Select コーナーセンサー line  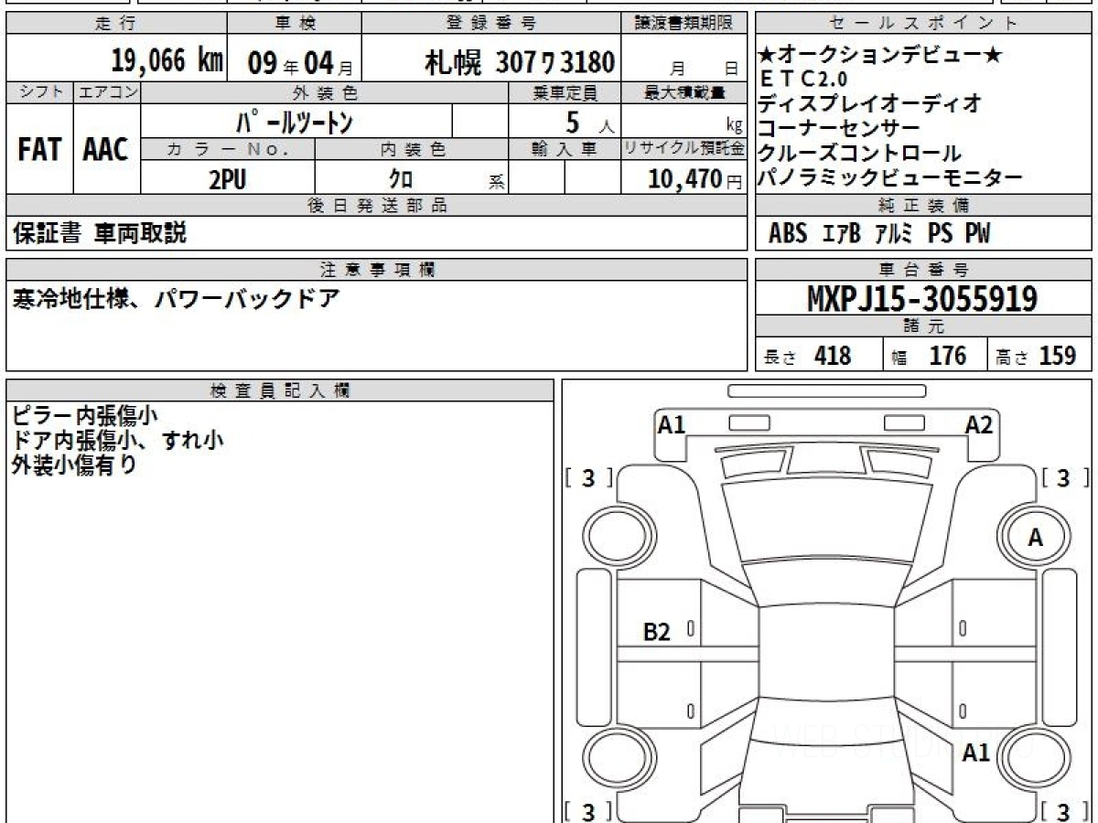[839, 128]
